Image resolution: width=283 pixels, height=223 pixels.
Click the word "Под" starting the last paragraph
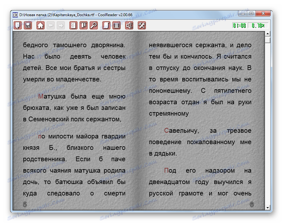pos(170,170)
